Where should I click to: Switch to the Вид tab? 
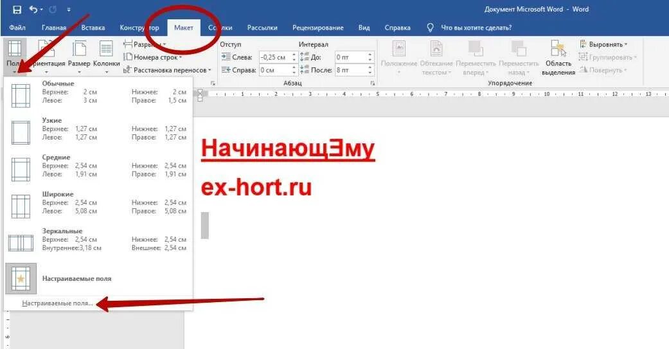[364, 28]
